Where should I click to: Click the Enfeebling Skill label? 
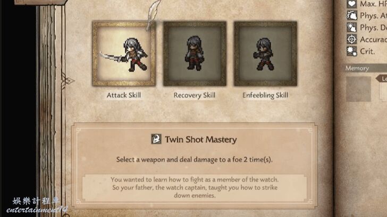[x=265, y=95]
